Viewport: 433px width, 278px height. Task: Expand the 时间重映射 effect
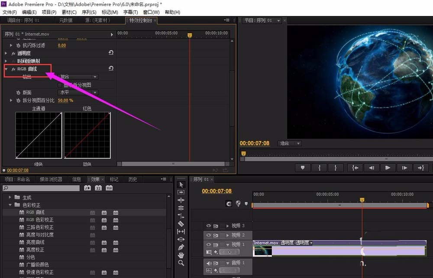6,61
